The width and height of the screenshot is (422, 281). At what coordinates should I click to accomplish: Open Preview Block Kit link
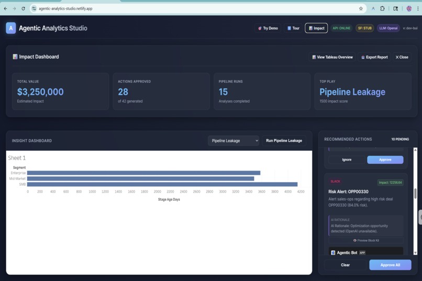pos(366,240)
